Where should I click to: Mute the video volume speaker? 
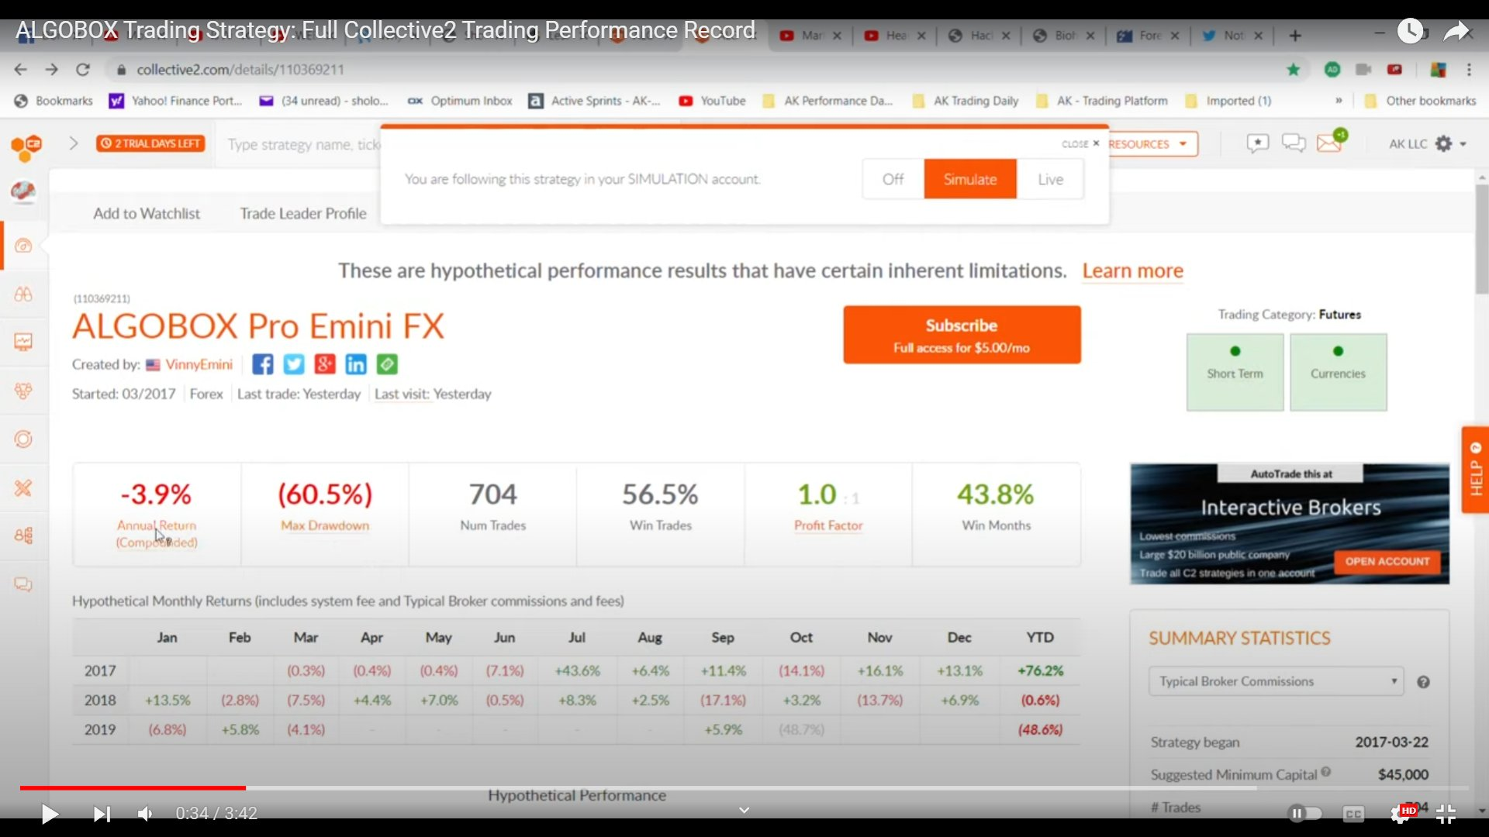[145, 813]
